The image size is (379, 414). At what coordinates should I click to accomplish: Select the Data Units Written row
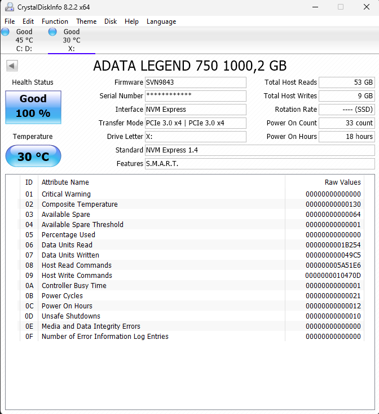(191, 255)
